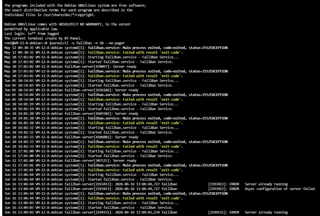This screenshot has height=216, width=320.
Task: Click the yellow Jun 10 14:02:33 'Failed with result' line
Action: 93,146
